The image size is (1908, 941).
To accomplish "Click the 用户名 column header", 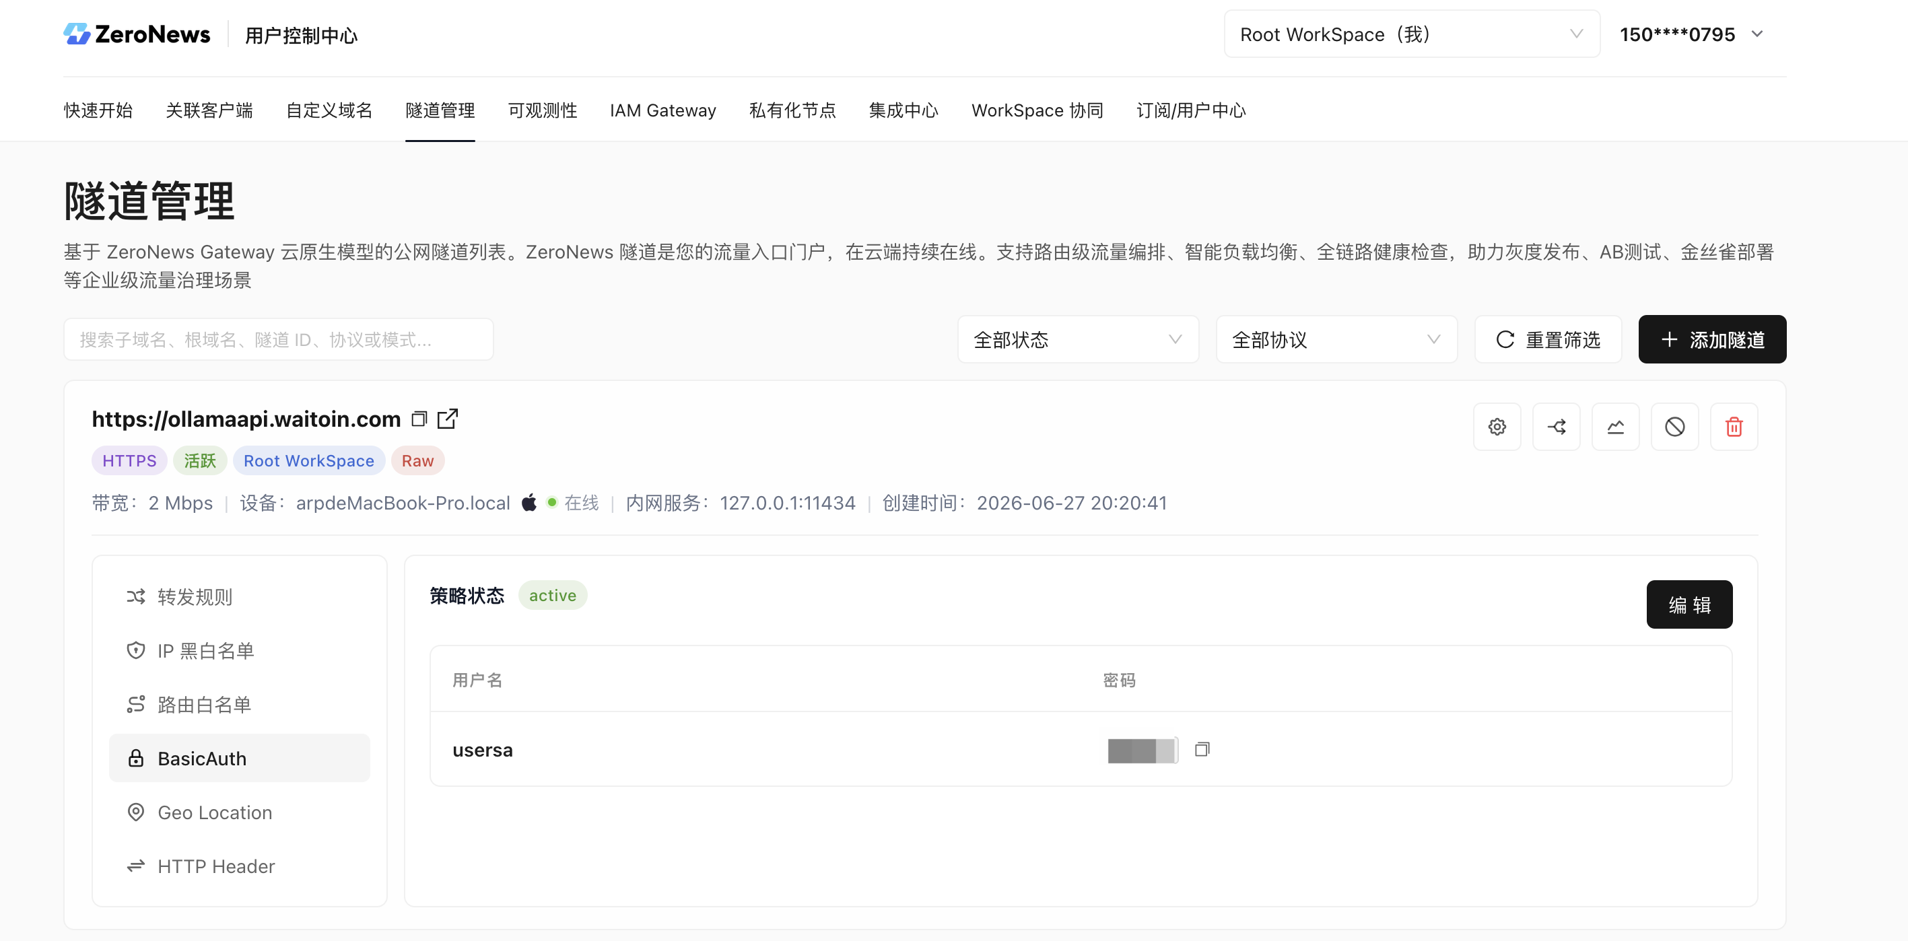I will click(478, 680).
